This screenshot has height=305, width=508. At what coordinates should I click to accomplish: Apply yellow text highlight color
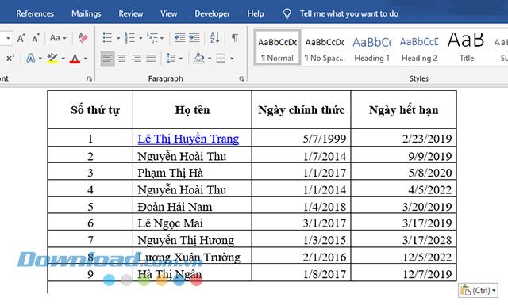click(x=52, y=58)
